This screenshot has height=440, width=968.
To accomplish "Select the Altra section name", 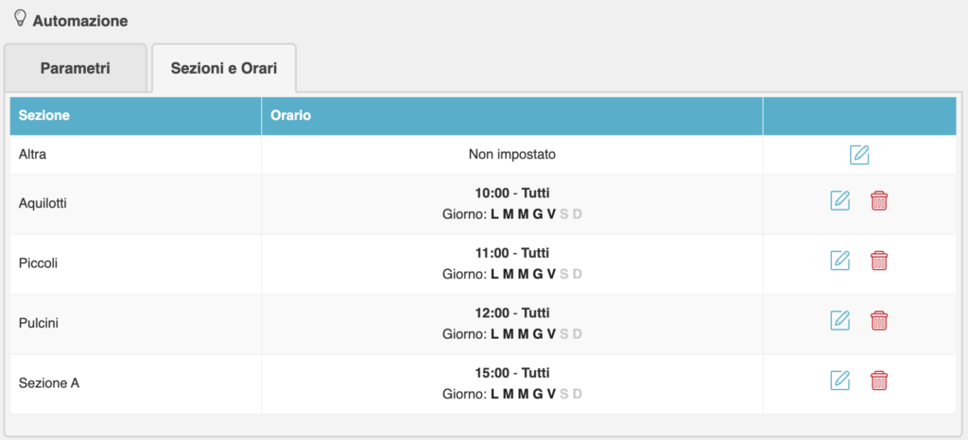I will pyautogui.click(x=33, y=154).
